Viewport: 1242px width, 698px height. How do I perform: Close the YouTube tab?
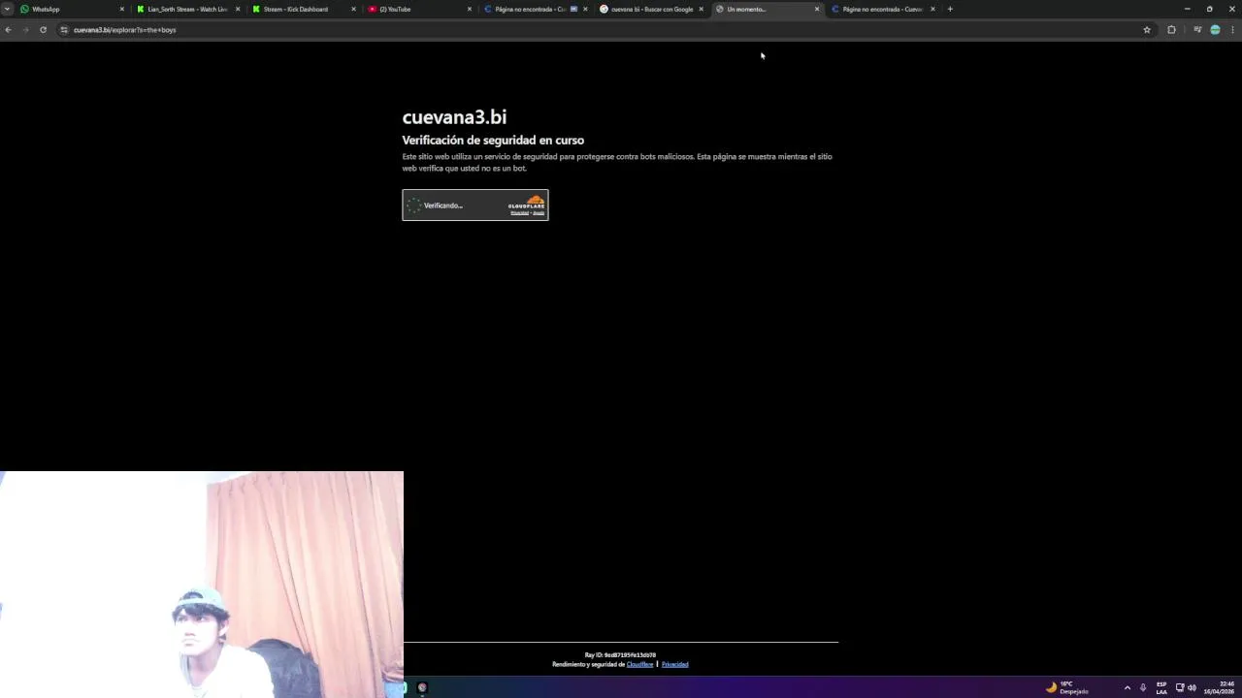click(470, 9)
